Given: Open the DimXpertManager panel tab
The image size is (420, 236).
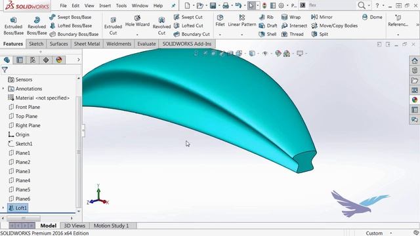Looking at the screenshot, I should (46, 60).
